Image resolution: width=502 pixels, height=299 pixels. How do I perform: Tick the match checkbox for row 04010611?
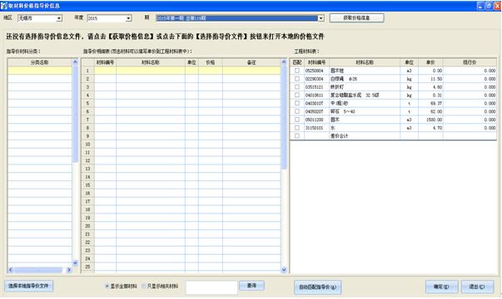[297, 95]
